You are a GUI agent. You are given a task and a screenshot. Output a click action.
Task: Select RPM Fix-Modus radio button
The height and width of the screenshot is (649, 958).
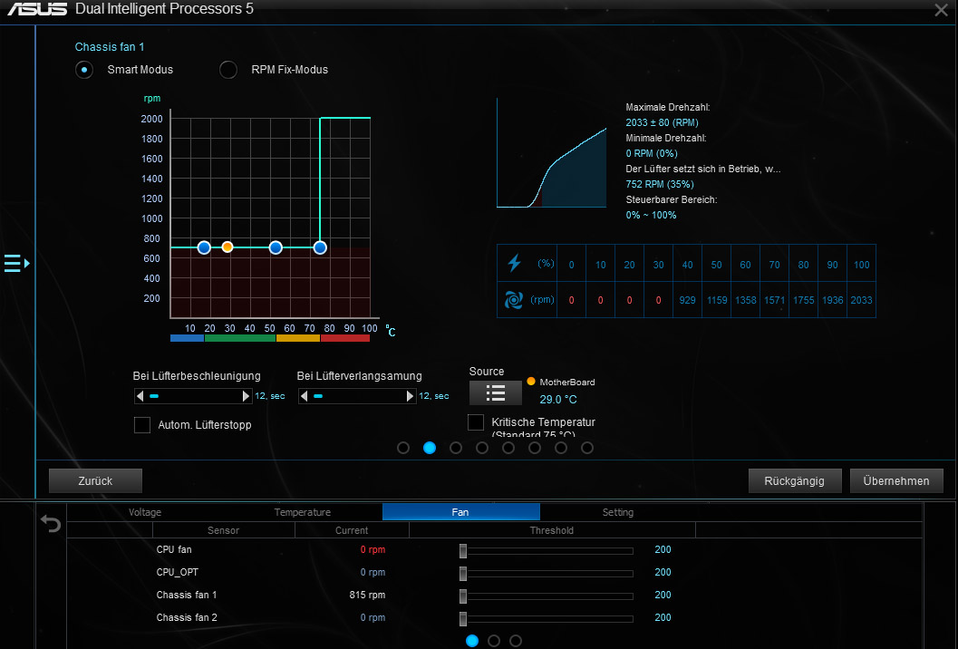(228, 70)
